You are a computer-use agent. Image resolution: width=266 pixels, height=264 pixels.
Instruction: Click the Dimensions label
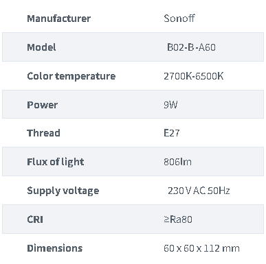[x=55, y=248]
